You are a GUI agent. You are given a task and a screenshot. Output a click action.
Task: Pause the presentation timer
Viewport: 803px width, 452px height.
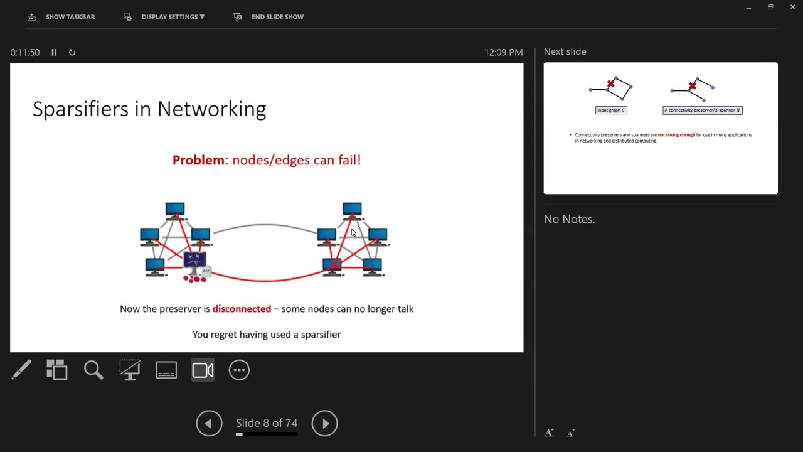[x=54, y=52]
